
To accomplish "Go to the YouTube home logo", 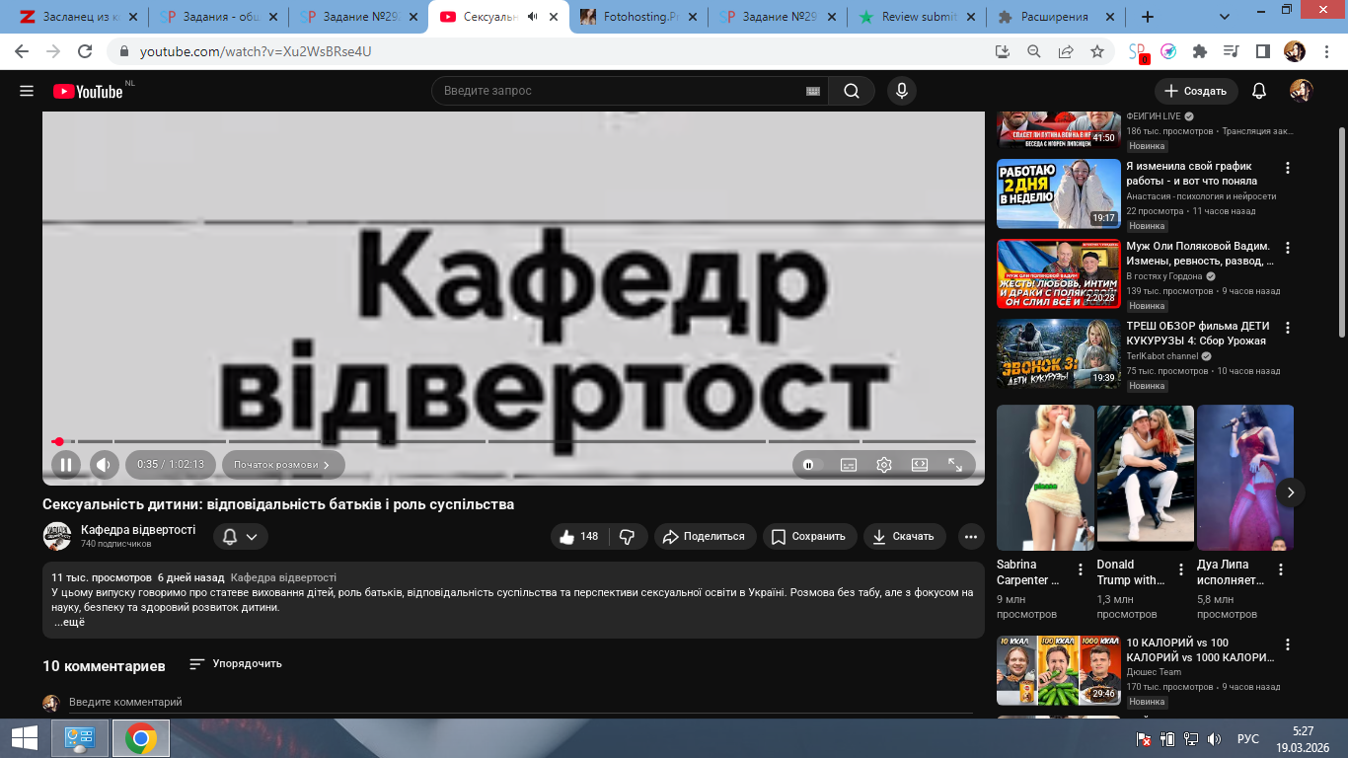I will coord(89,91).
